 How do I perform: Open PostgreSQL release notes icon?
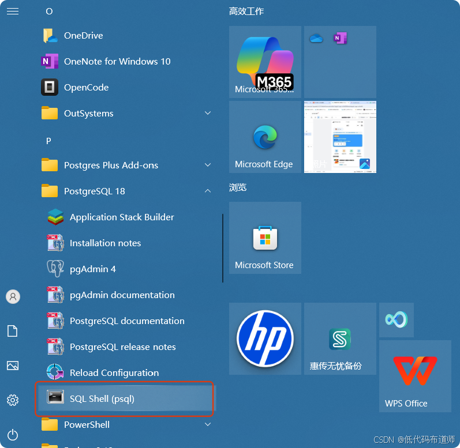pos(55,347)
